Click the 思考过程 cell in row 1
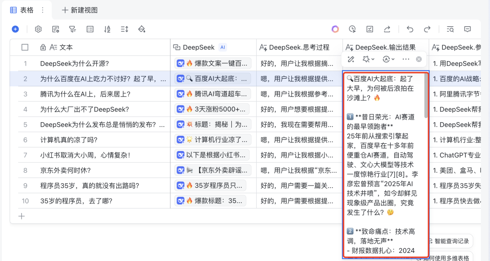 (300, 63)
